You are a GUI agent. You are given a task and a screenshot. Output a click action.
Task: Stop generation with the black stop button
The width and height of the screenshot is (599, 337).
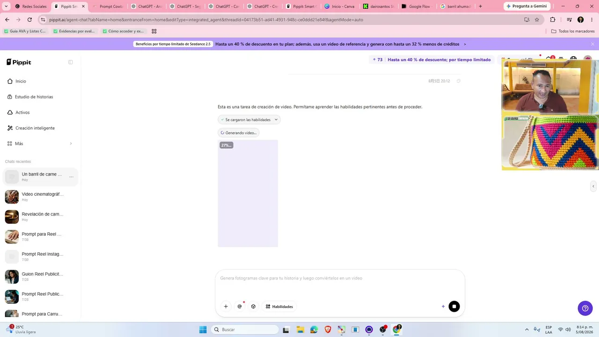coord(454,307)
